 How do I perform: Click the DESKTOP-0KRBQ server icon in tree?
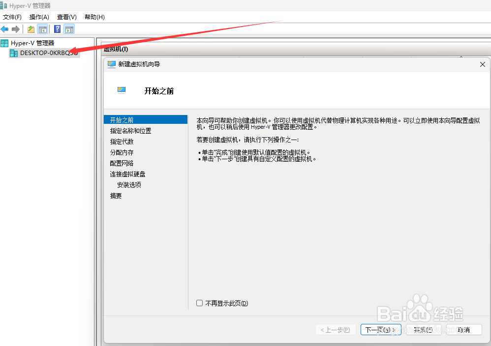(x=13, y=53)
